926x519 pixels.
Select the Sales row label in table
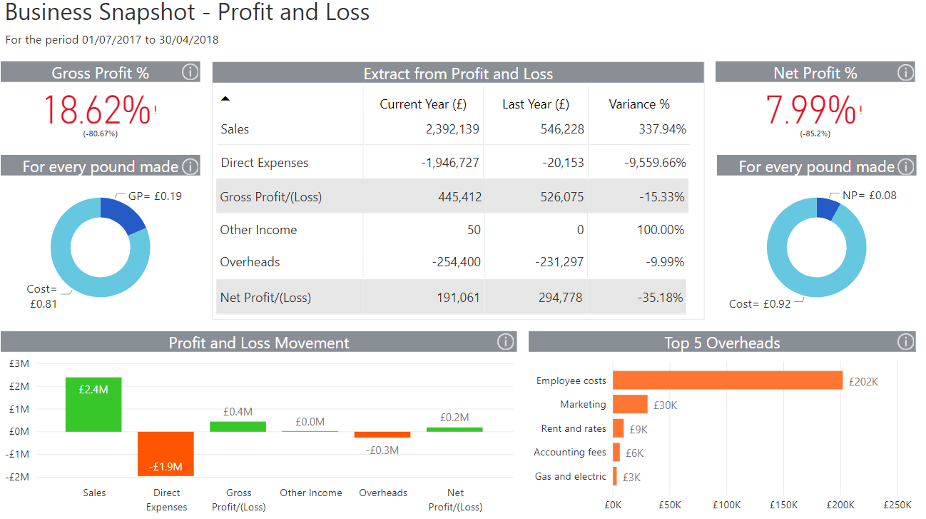[x=235, y=129]
